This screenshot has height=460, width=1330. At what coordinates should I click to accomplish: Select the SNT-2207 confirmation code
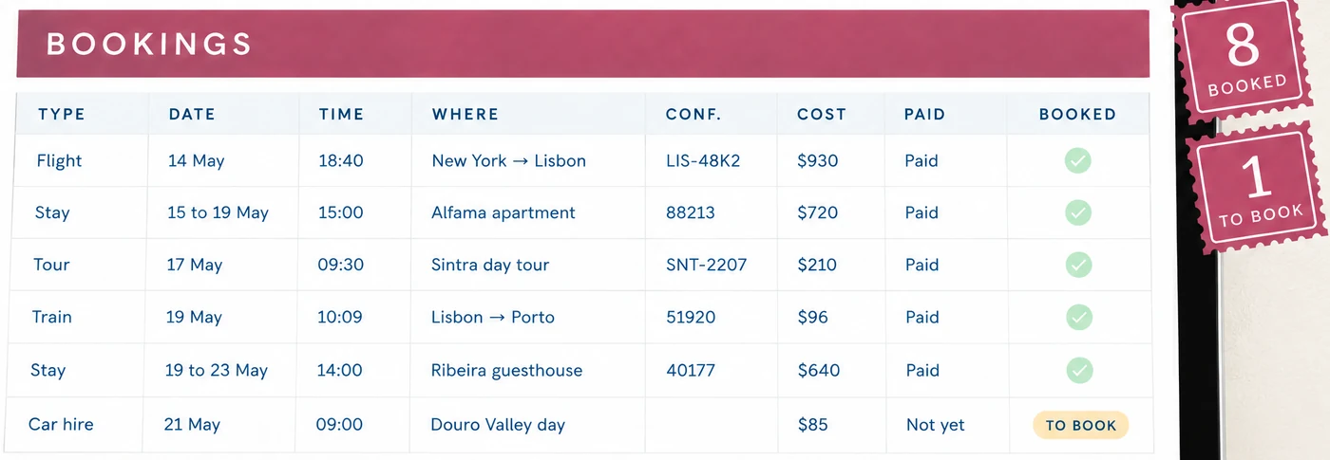[x=707, y=265]
